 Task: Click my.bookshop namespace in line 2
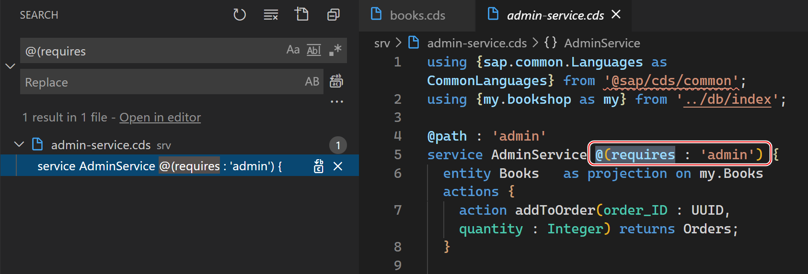(527, 99)
